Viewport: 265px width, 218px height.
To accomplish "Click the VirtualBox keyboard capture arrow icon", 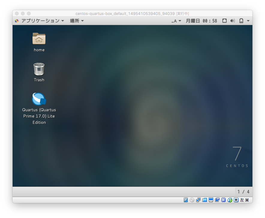I will point(236,200).
